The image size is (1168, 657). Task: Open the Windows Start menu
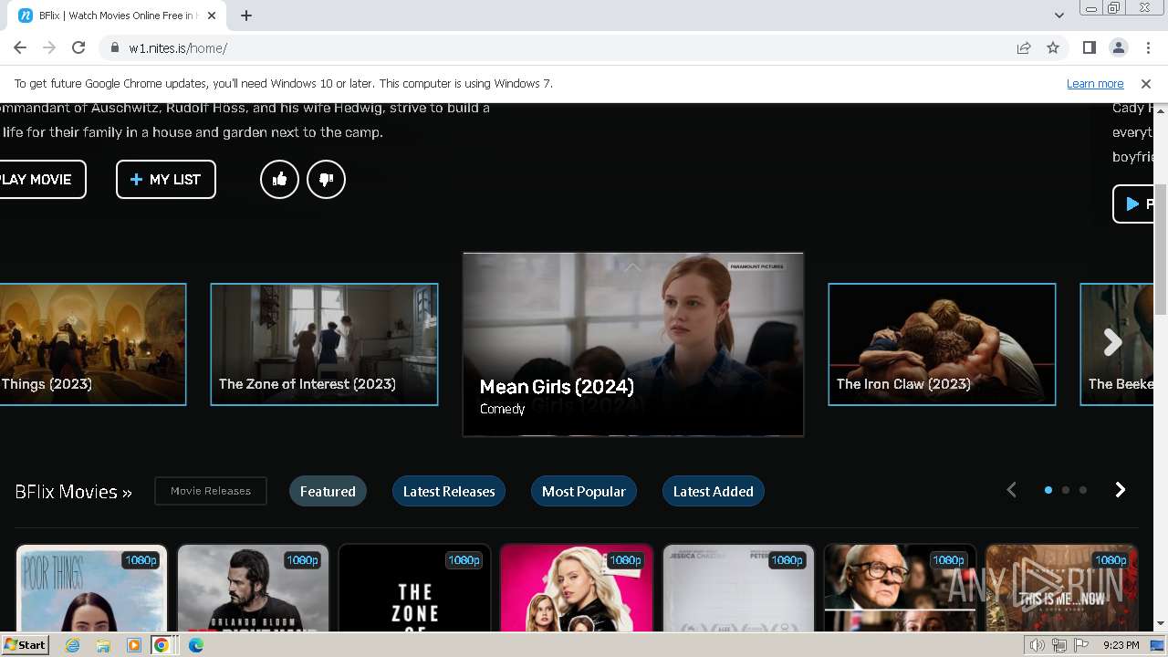tap(25, 645)
